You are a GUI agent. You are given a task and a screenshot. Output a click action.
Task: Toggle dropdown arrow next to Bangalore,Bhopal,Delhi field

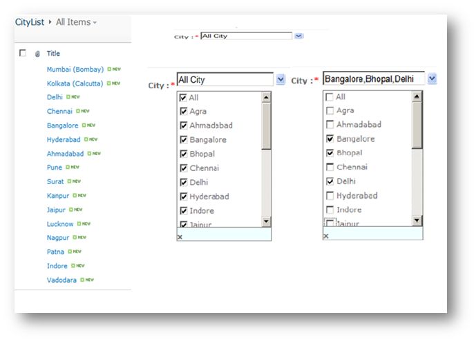pos(432,79)
